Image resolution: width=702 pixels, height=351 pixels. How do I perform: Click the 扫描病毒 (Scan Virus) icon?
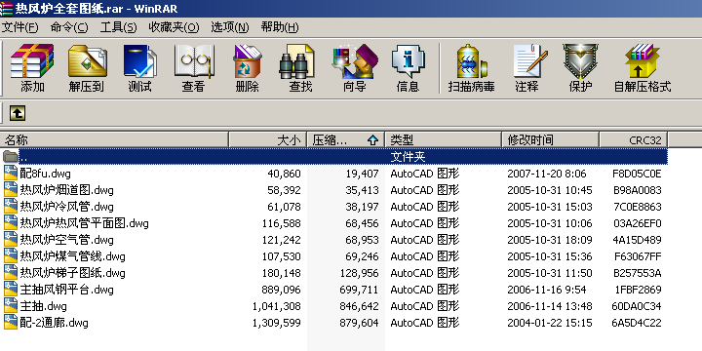[x=472, y=60]
